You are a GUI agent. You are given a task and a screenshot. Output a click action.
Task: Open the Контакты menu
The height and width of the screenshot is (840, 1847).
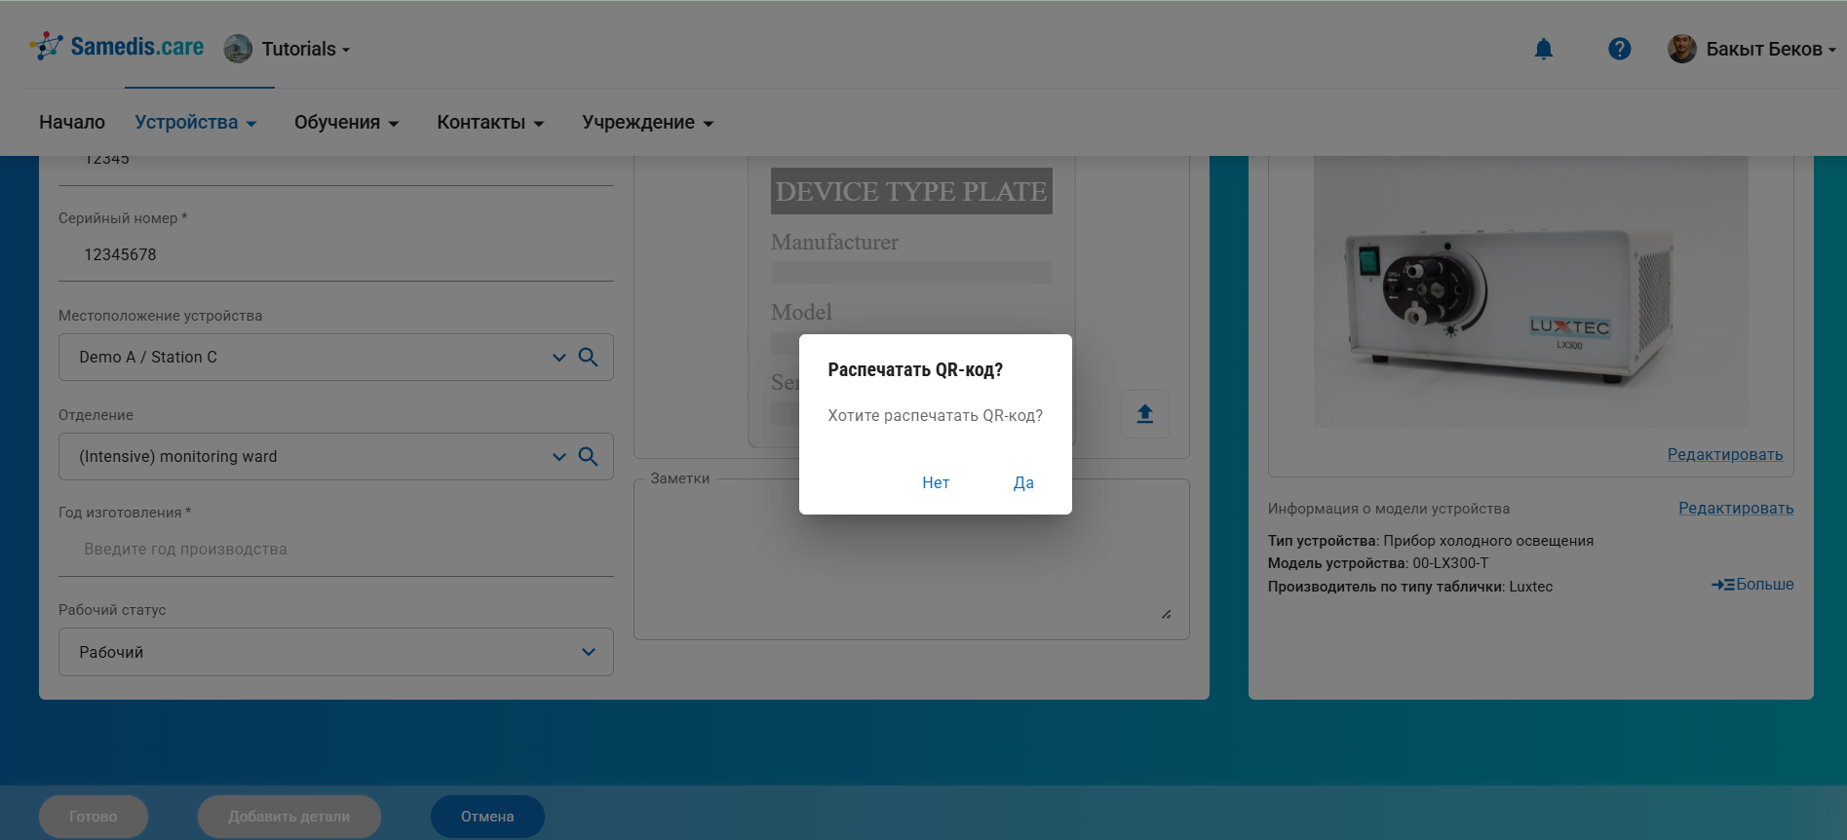click(489, 123)
